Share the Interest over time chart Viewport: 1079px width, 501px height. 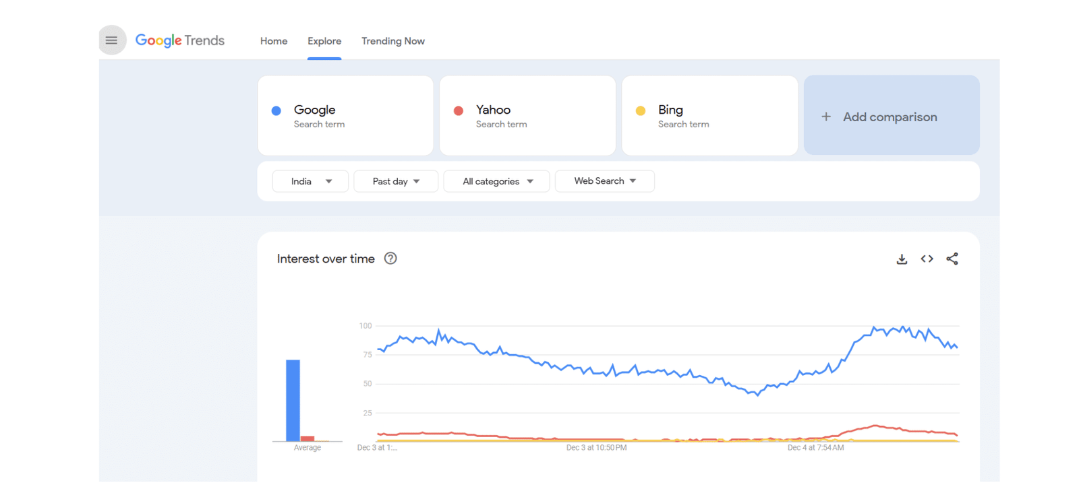952,259
